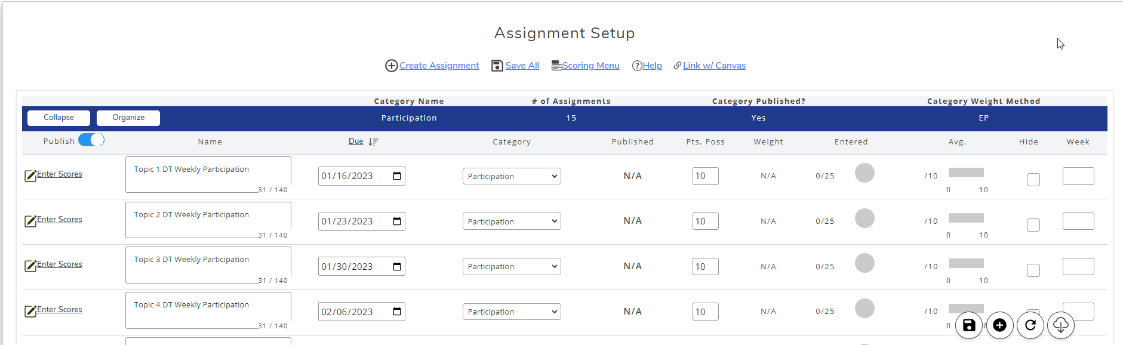Click the sort icon next to Due

[373, 142]
